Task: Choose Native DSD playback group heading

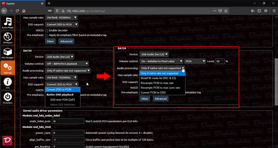Action: pos(60,94)
